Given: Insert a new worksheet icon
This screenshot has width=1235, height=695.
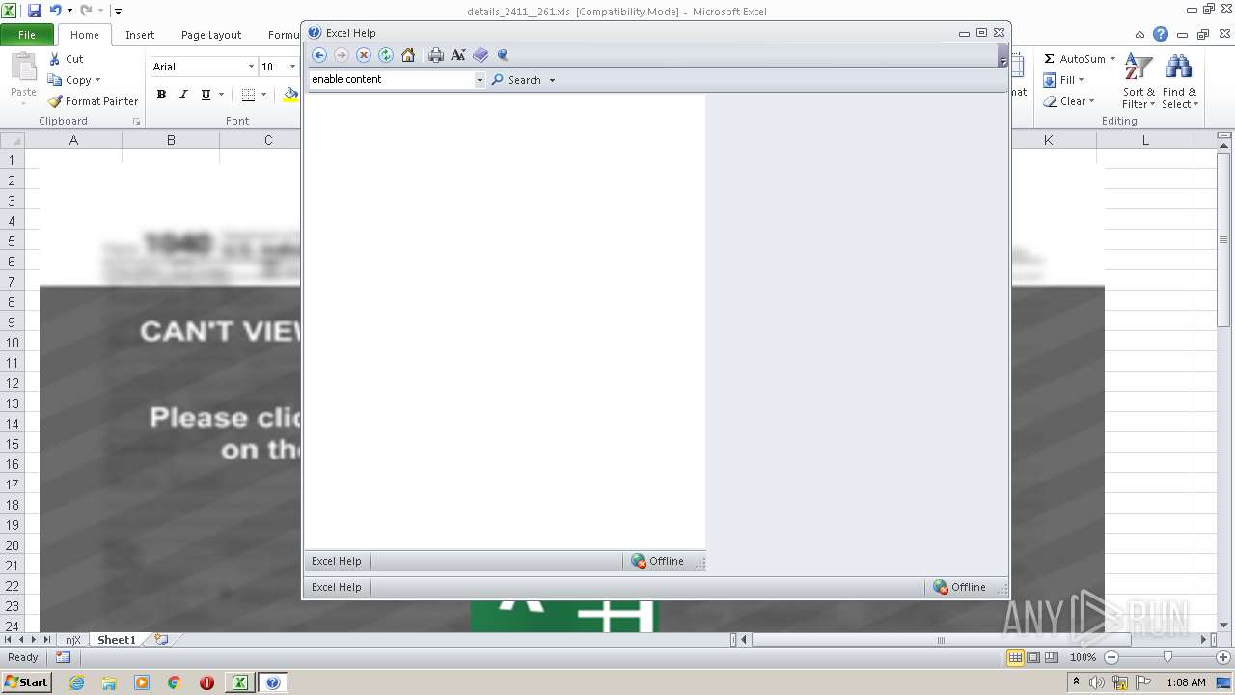Looking at the screenshot, I should point(161,640).
